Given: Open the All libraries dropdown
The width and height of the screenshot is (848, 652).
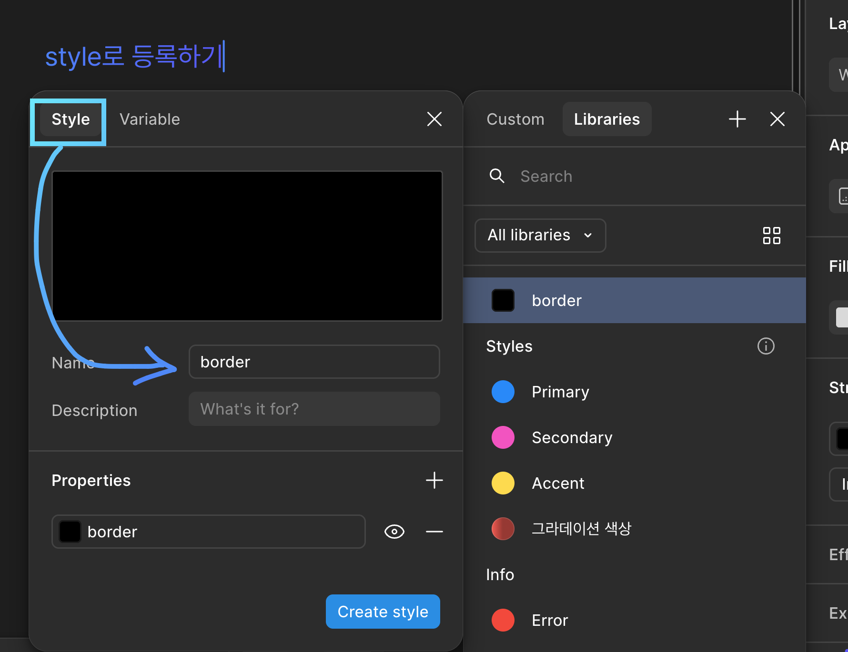Looking at the screenshot, I should [x=540, y=235].
